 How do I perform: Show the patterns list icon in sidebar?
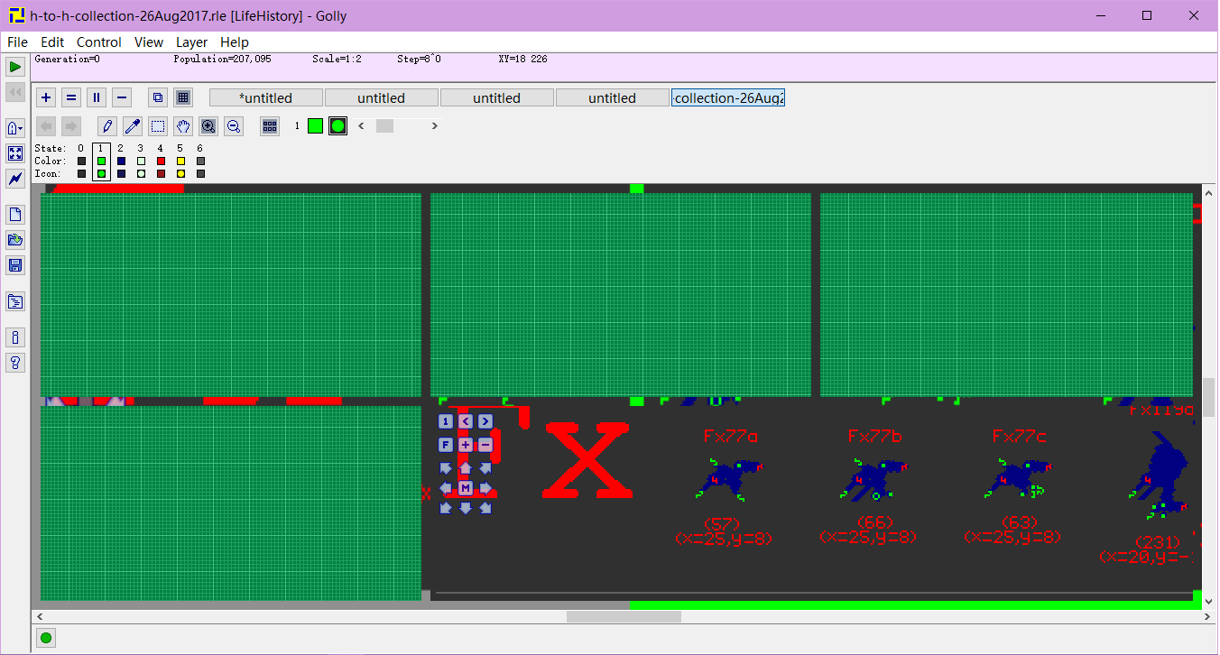click(x=15, y=301)
